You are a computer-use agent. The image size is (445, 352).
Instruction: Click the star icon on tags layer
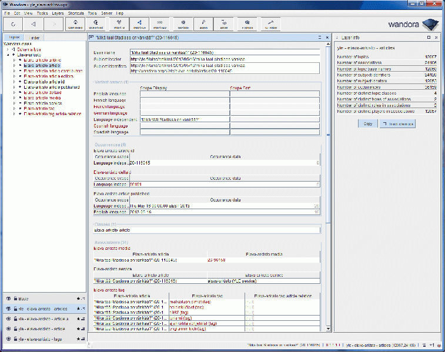pyautogui.click(x=77, y=339)
